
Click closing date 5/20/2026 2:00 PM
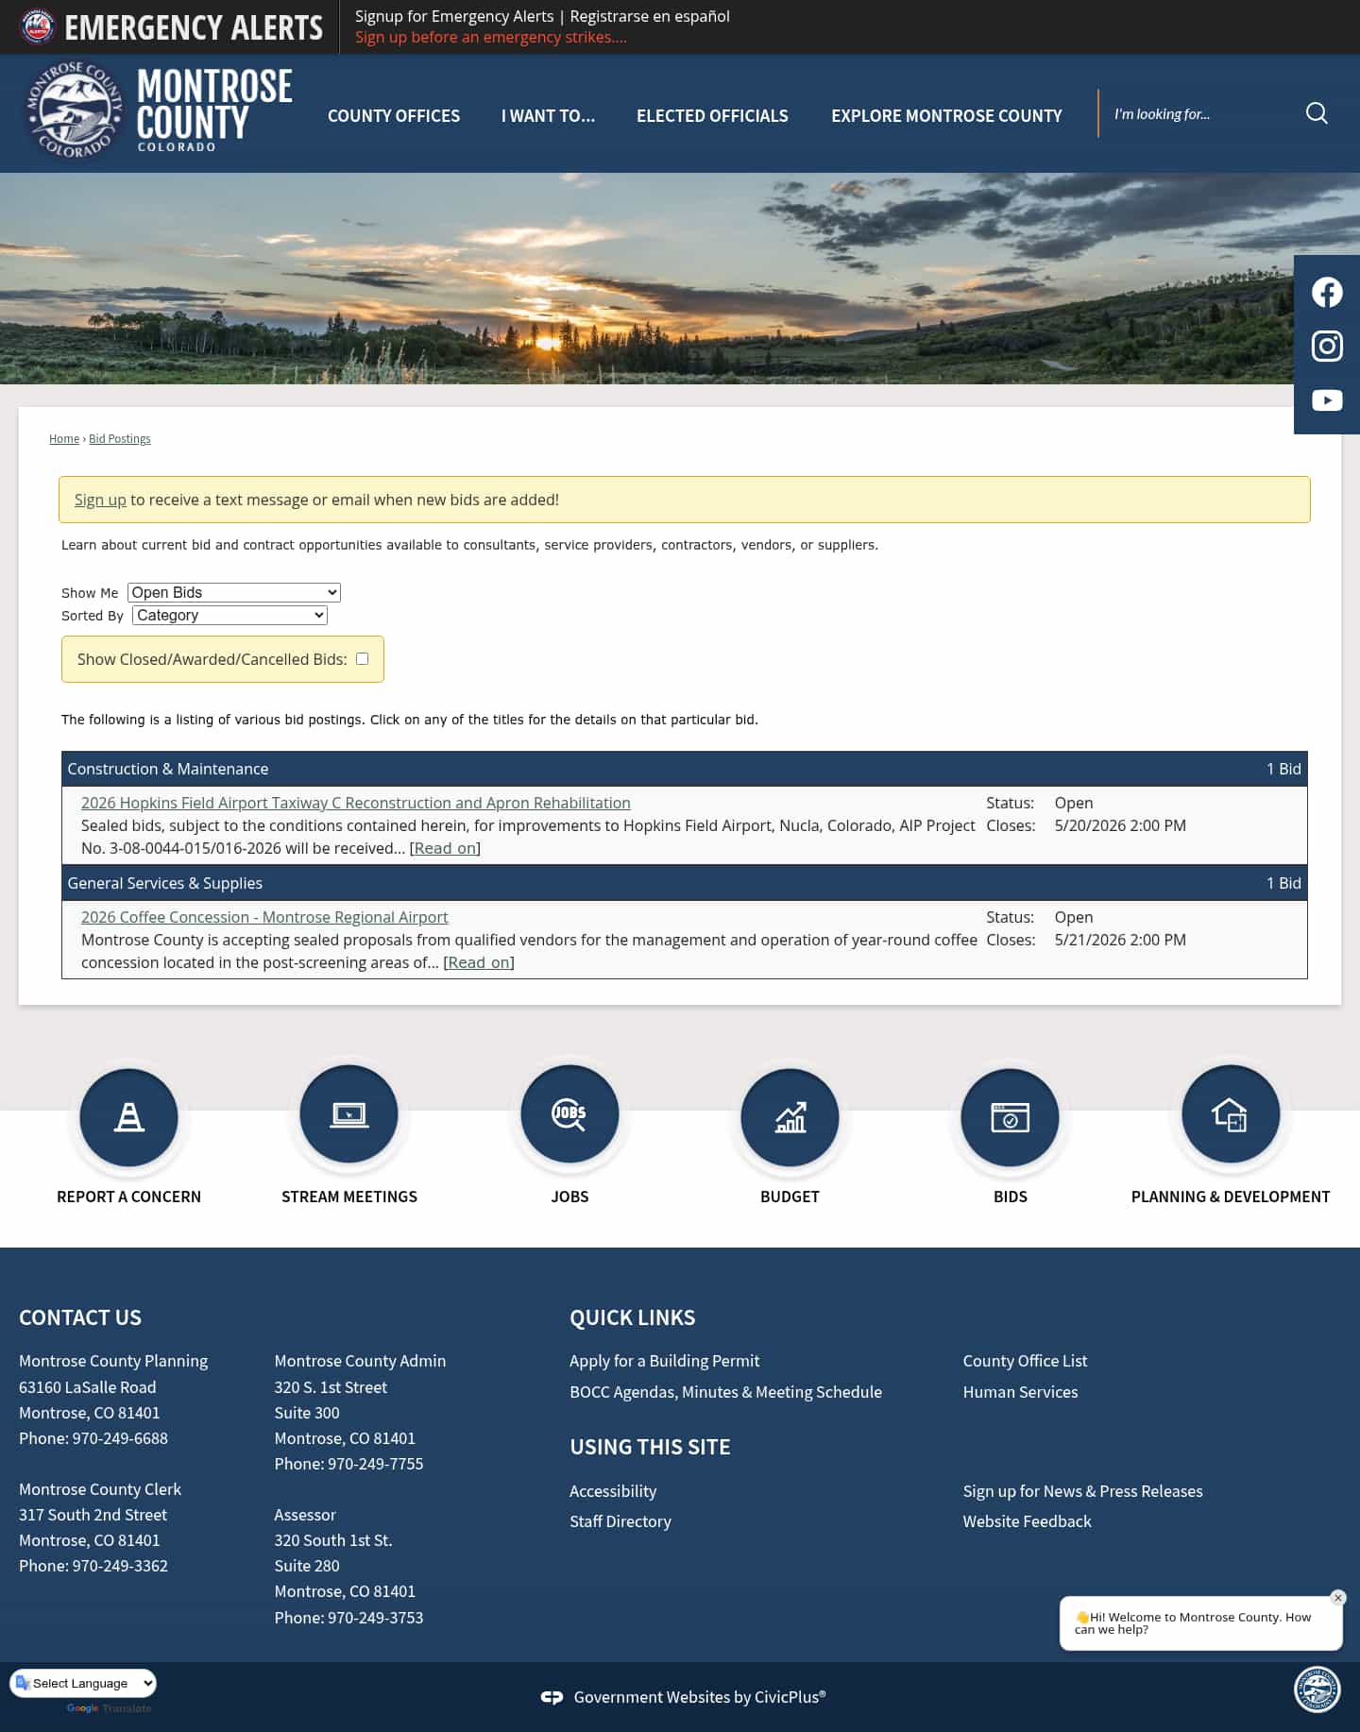click(x=1120, y=825)
